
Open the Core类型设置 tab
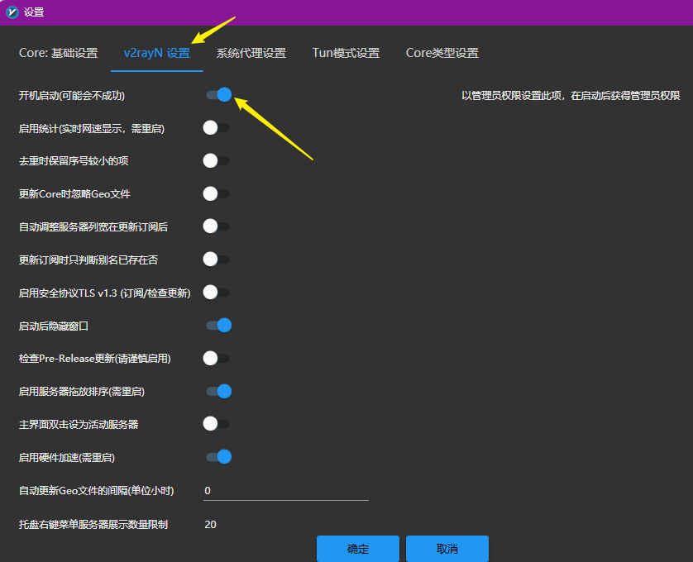pos(442,53)
